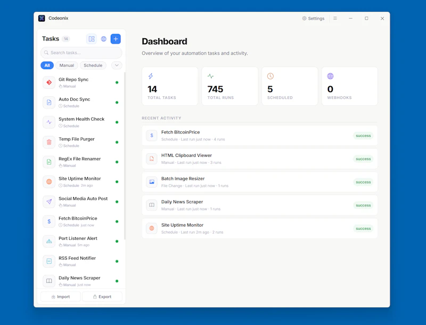Click the Fetch BitcoinPrice dollar icon in sidebar
Screen dimensions: 426x325
point(49,221)
